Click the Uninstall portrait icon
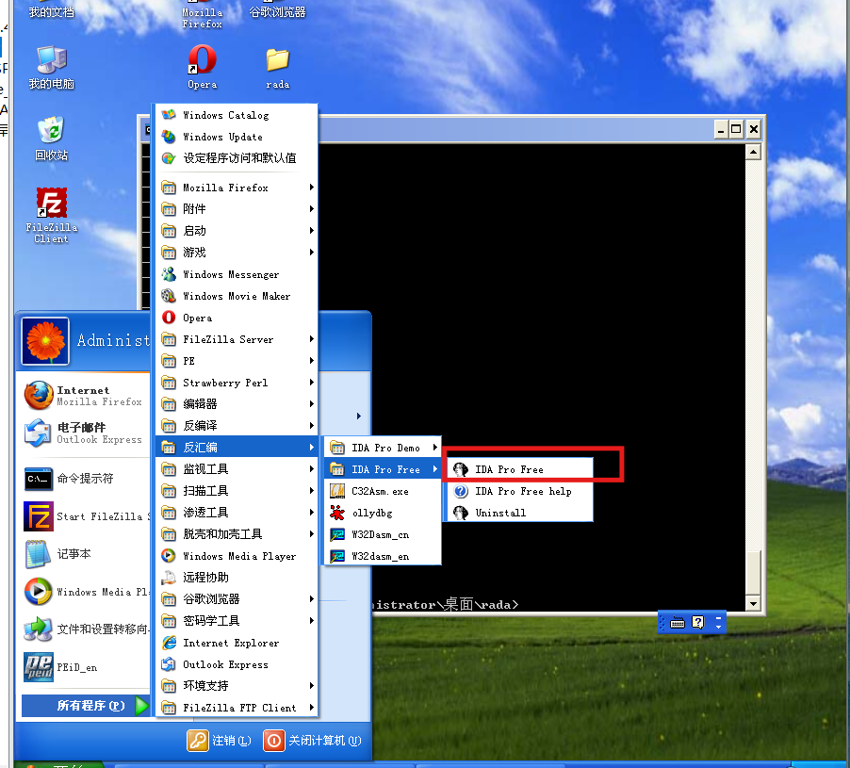This screenshot has width=850, height=768. click(x=461, y=513)
